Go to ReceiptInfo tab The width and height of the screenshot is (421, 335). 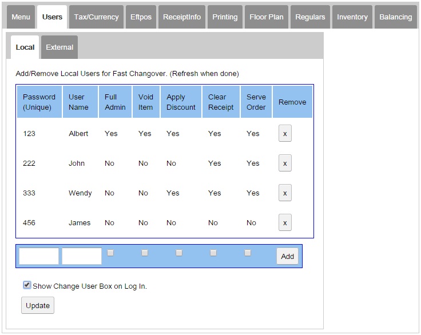[x=182, y=17]
